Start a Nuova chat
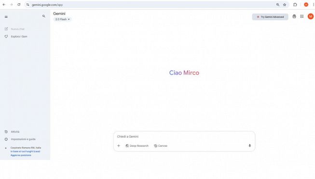315x179 pixels. tap(14, 29)
